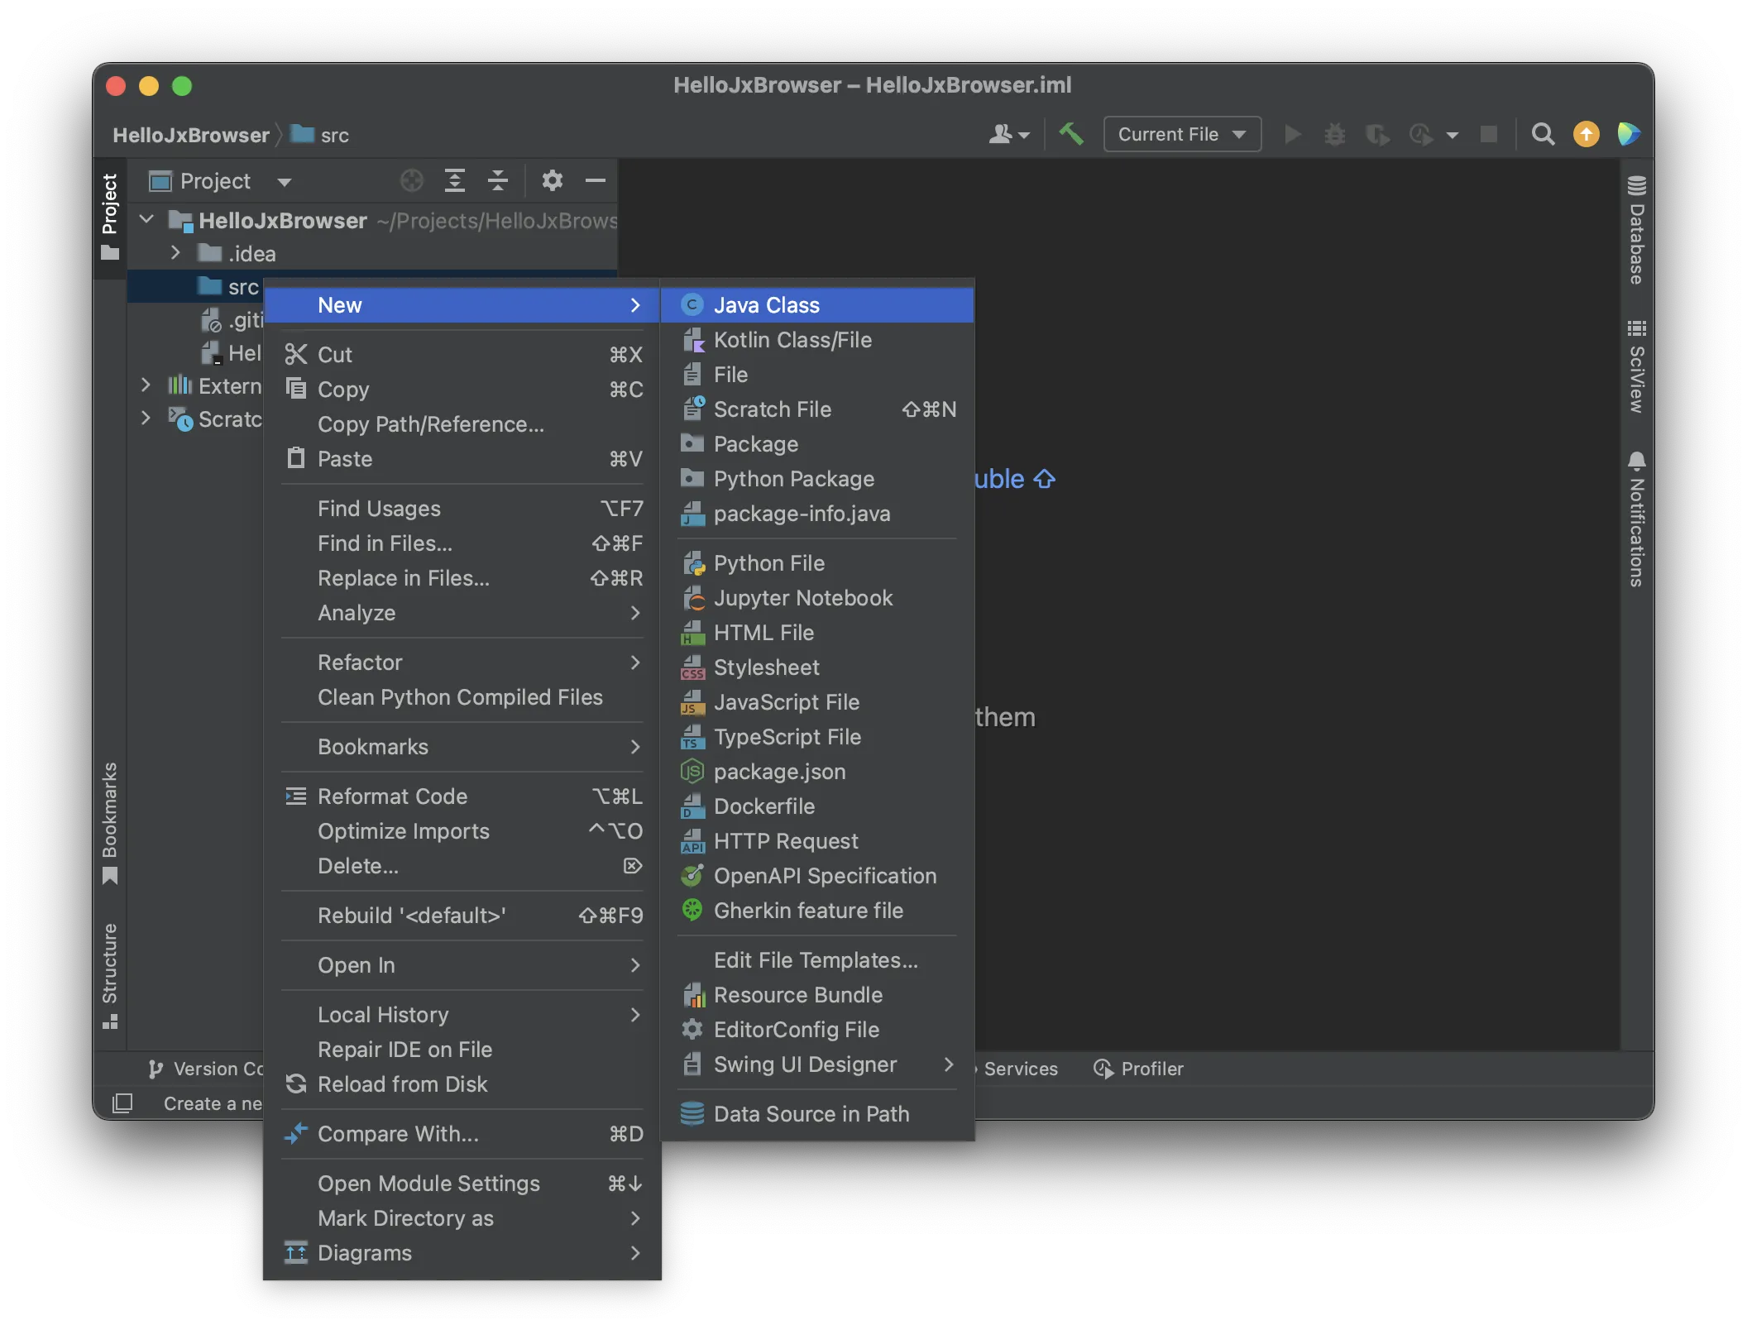Viewport: 1747px width, 1325px height.
Task: Select HTML File menu entry
Action: coord(817,633)
